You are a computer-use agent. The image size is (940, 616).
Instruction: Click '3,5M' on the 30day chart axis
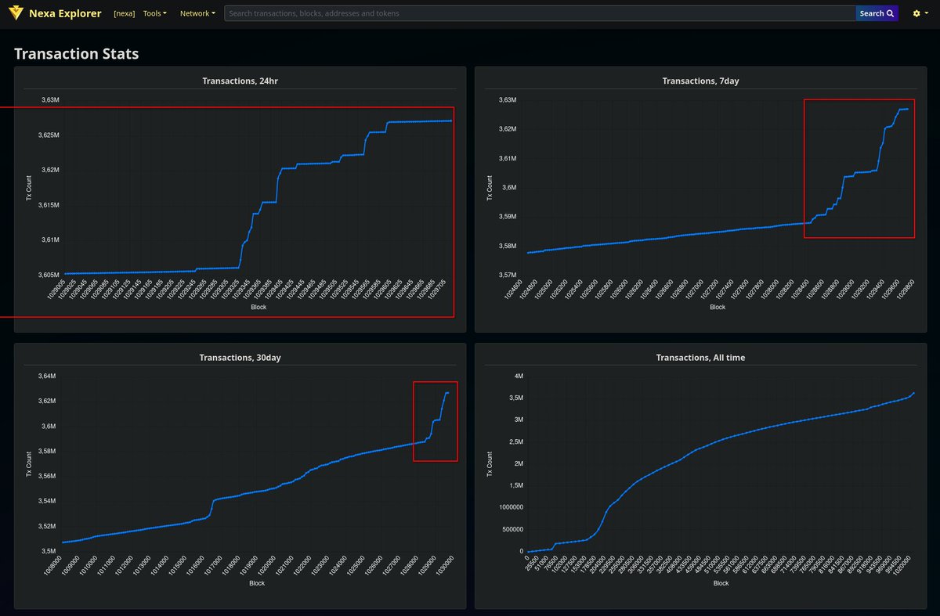click(50, 551)
